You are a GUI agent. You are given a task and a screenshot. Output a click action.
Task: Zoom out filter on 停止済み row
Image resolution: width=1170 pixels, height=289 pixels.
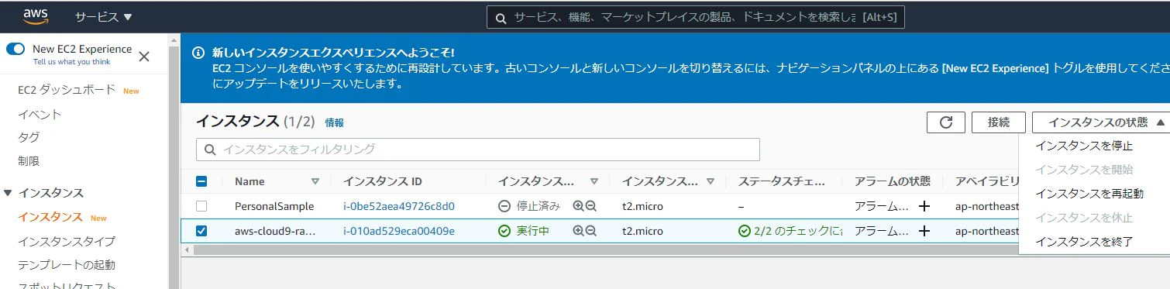pos(591,206)
